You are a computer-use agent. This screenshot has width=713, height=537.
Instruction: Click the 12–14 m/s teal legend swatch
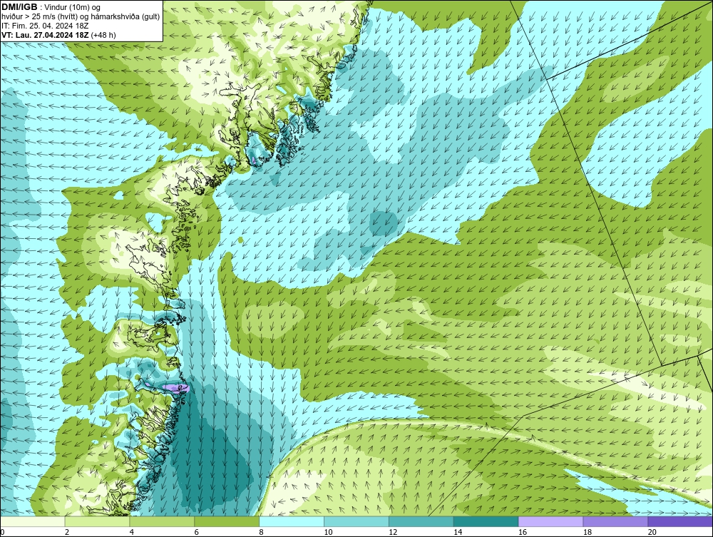[421, 521]
